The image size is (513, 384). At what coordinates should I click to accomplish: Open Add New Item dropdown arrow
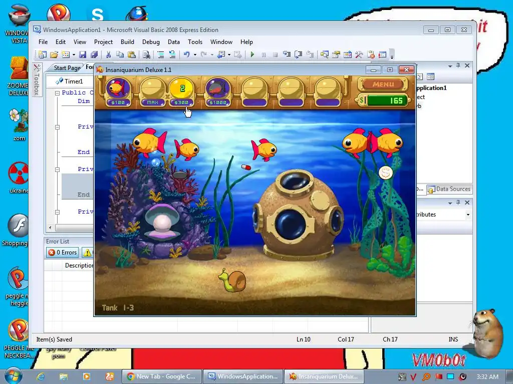[x=74, y=55]
